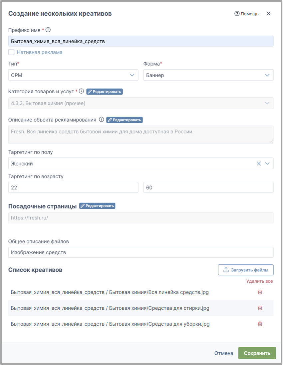Click info icon beside Описание объекта рекламирования
Image resolution: width=283 pixels, height=365 pixels.
click(102, 120)
